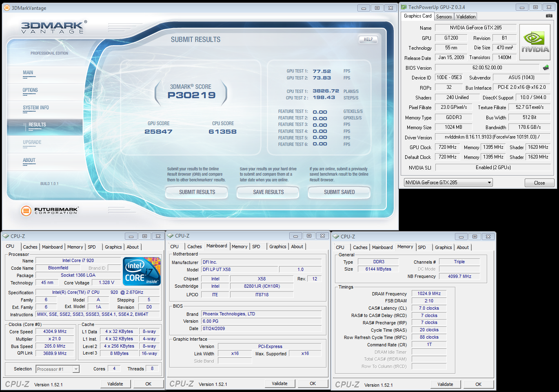Click the Intel Core i7 logo badge
This screenshot has width=559, height=392.
pyautogui.click(x=142, y=271)
